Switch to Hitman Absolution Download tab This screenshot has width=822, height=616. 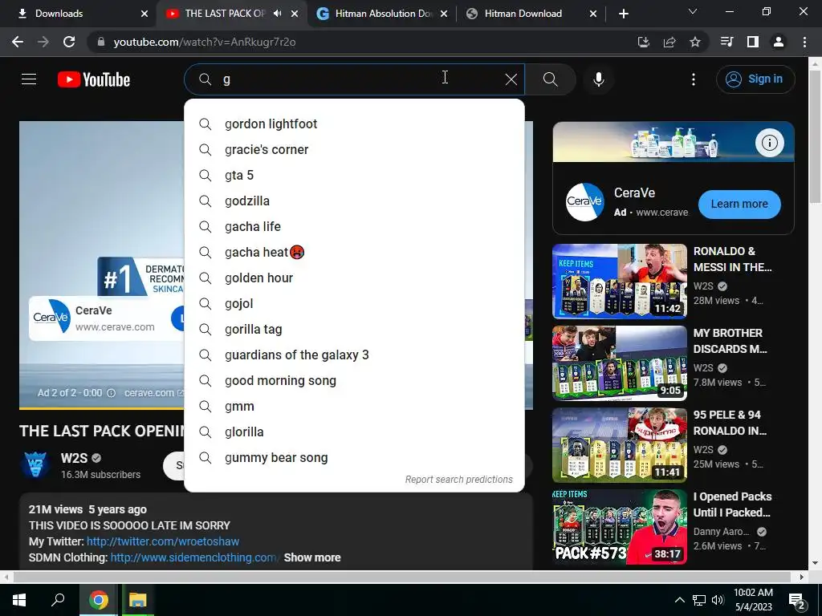[383, 14]
